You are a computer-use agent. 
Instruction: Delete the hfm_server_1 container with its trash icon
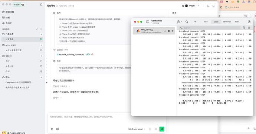pos(173,31)
